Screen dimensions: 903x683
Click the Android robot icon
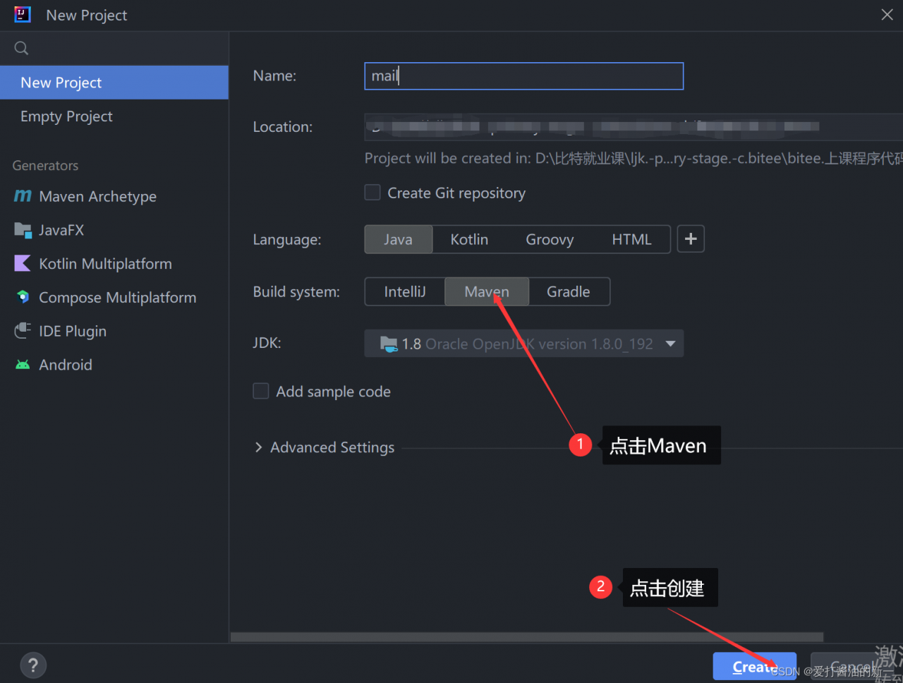click(23, 365)
